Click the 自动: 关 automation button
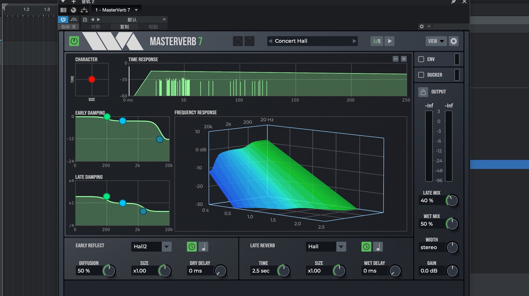This screenshot has height=296, width=529. click(x=69, y=27)
